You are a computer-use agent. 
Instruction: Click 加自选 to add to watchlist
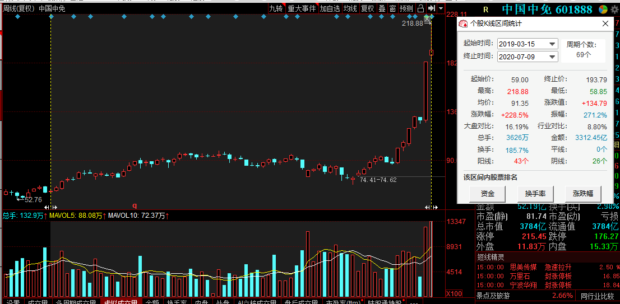(330, 8)
